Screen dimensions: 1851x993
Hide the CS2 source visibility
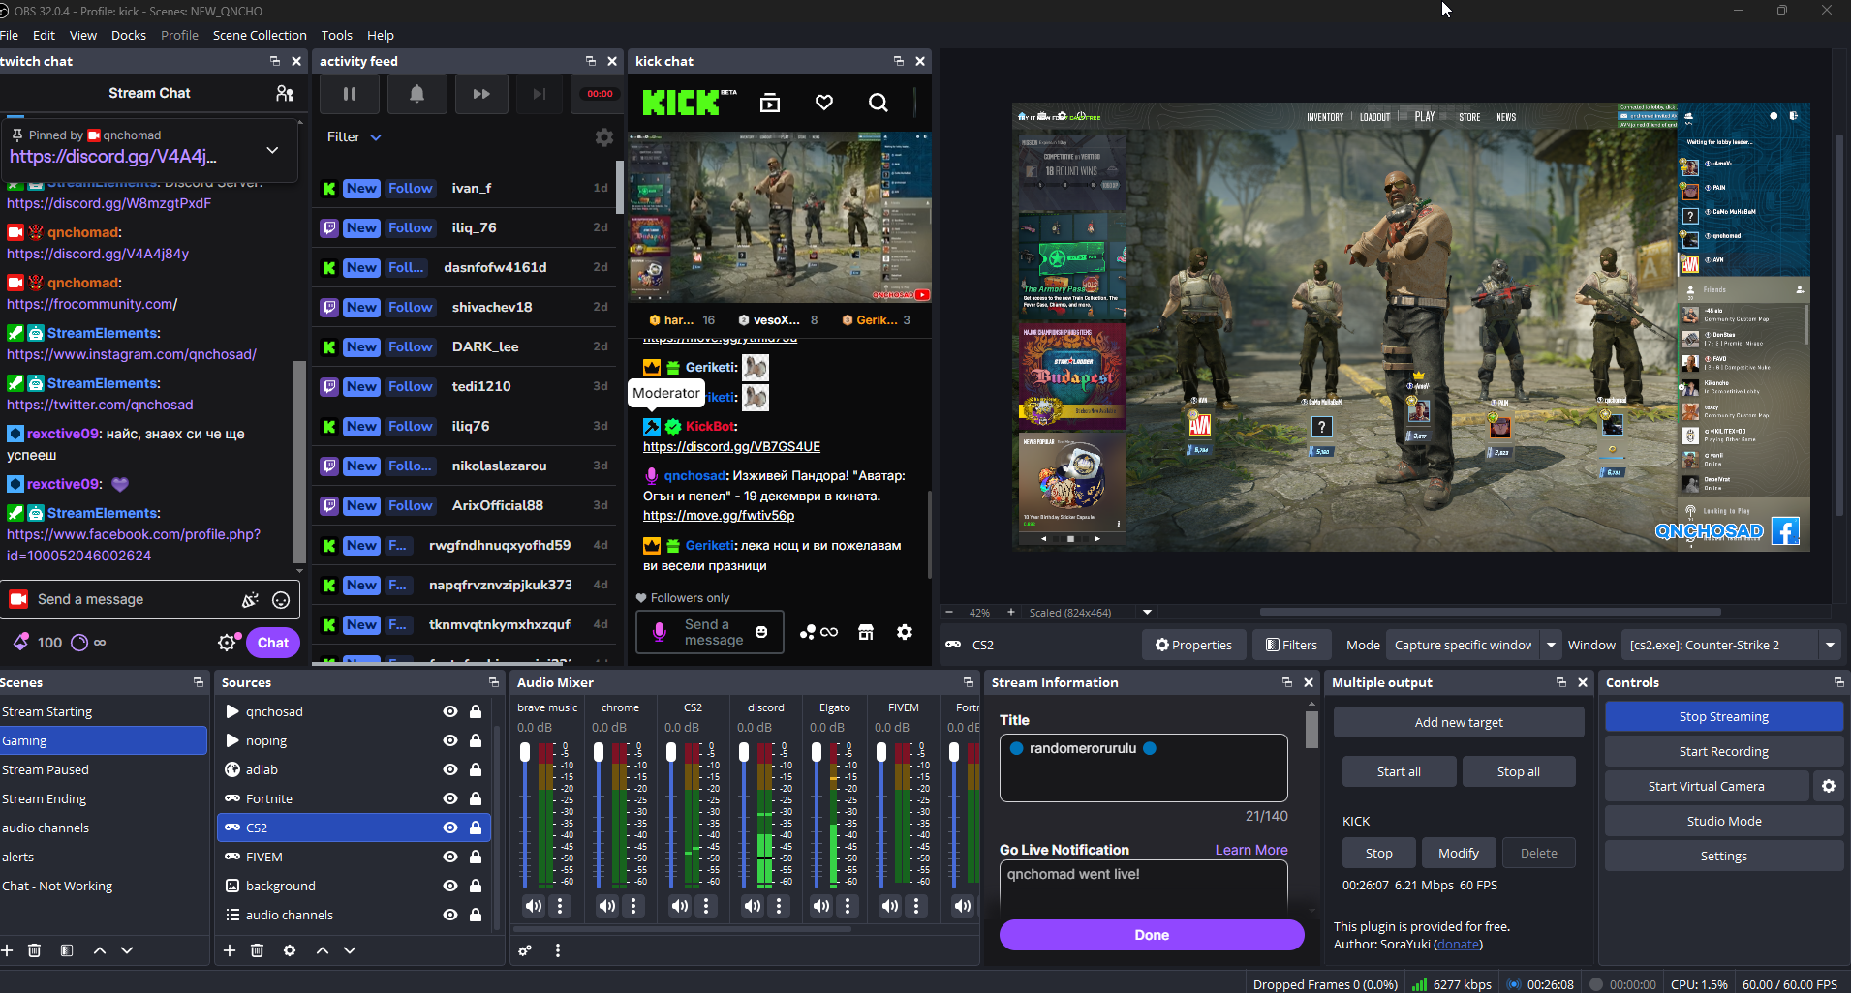450,827
